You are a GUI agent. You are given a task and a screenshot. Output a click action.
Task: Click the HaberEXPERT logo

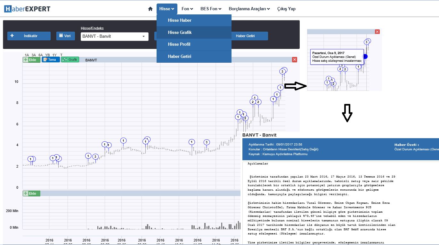point(27,9)
